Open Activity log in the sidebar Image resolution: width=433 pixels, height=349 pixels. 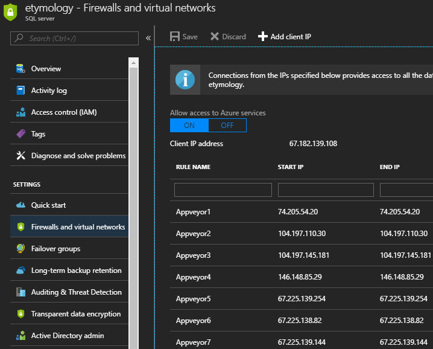coord(69,90)
